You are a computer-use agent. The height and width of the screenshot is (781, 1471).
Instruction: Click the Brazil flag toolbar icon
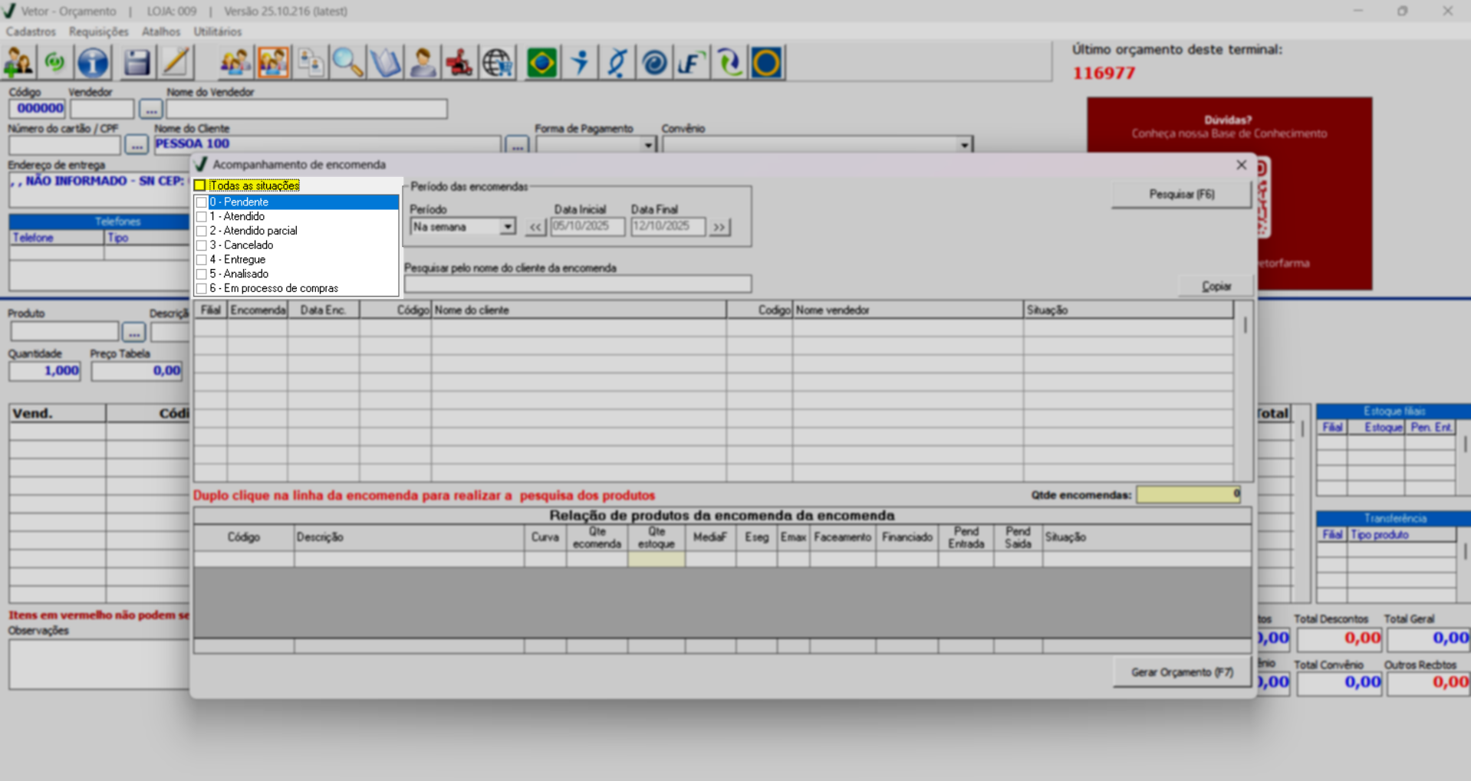[541, 63]
